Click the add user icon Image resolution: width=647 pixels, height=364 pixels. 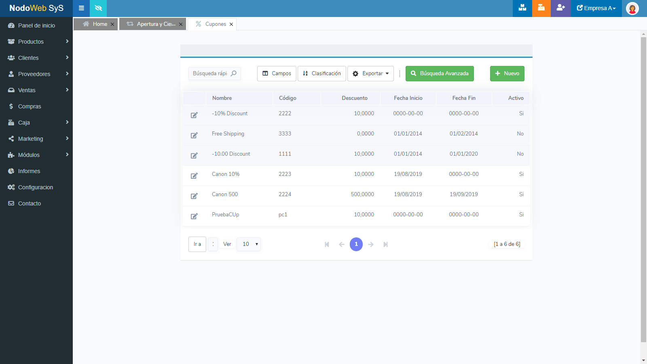pyautogui.click(x=560, y=8)
